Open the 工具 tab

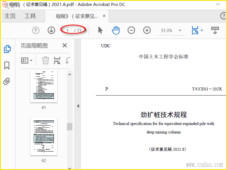click(30, 16)
